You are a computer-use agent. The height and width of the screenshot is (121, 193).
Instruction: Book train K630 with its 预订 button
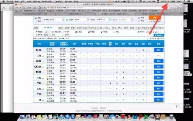coord(159,61)
